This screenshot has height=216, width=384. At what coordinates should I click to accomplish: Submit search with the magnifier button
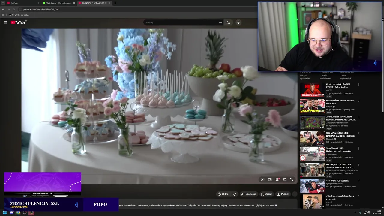[x=228, y=22]
